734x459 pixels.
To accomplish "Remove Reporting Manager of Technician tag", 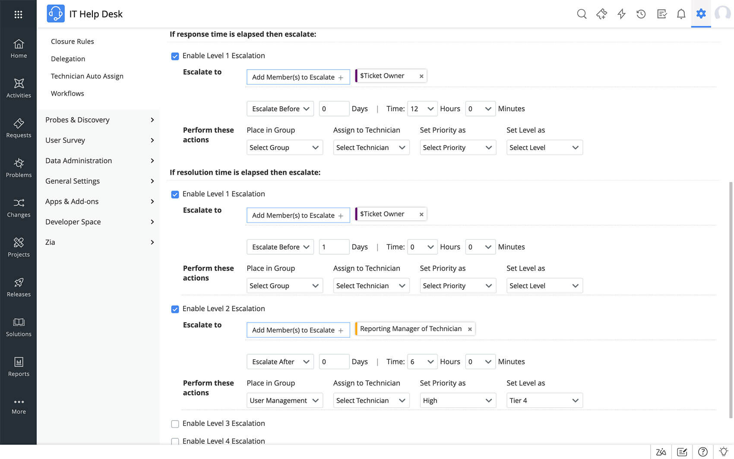I will 470,329.
